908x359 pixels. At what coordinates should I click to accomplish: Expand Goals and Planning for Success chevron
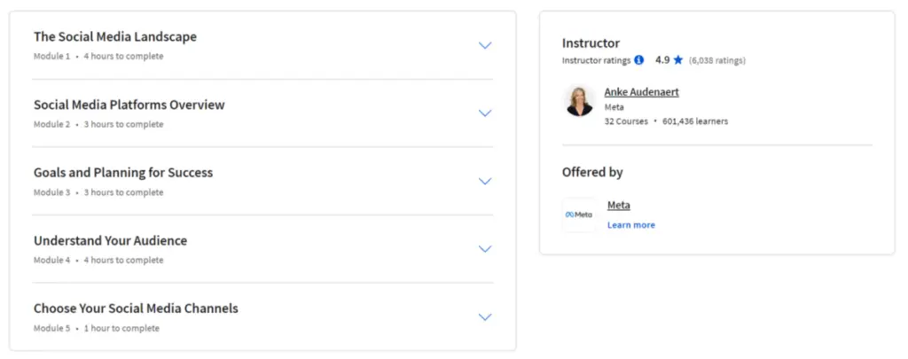tap(484, 181)
